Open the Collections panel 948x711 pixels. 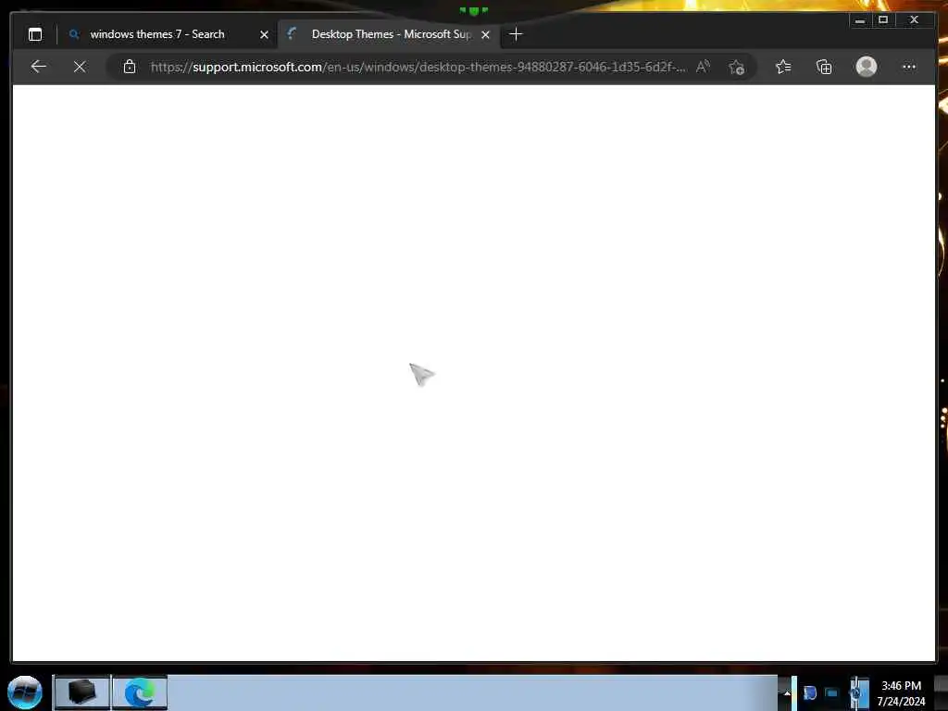pyautogui.click(x=824, y=67)
